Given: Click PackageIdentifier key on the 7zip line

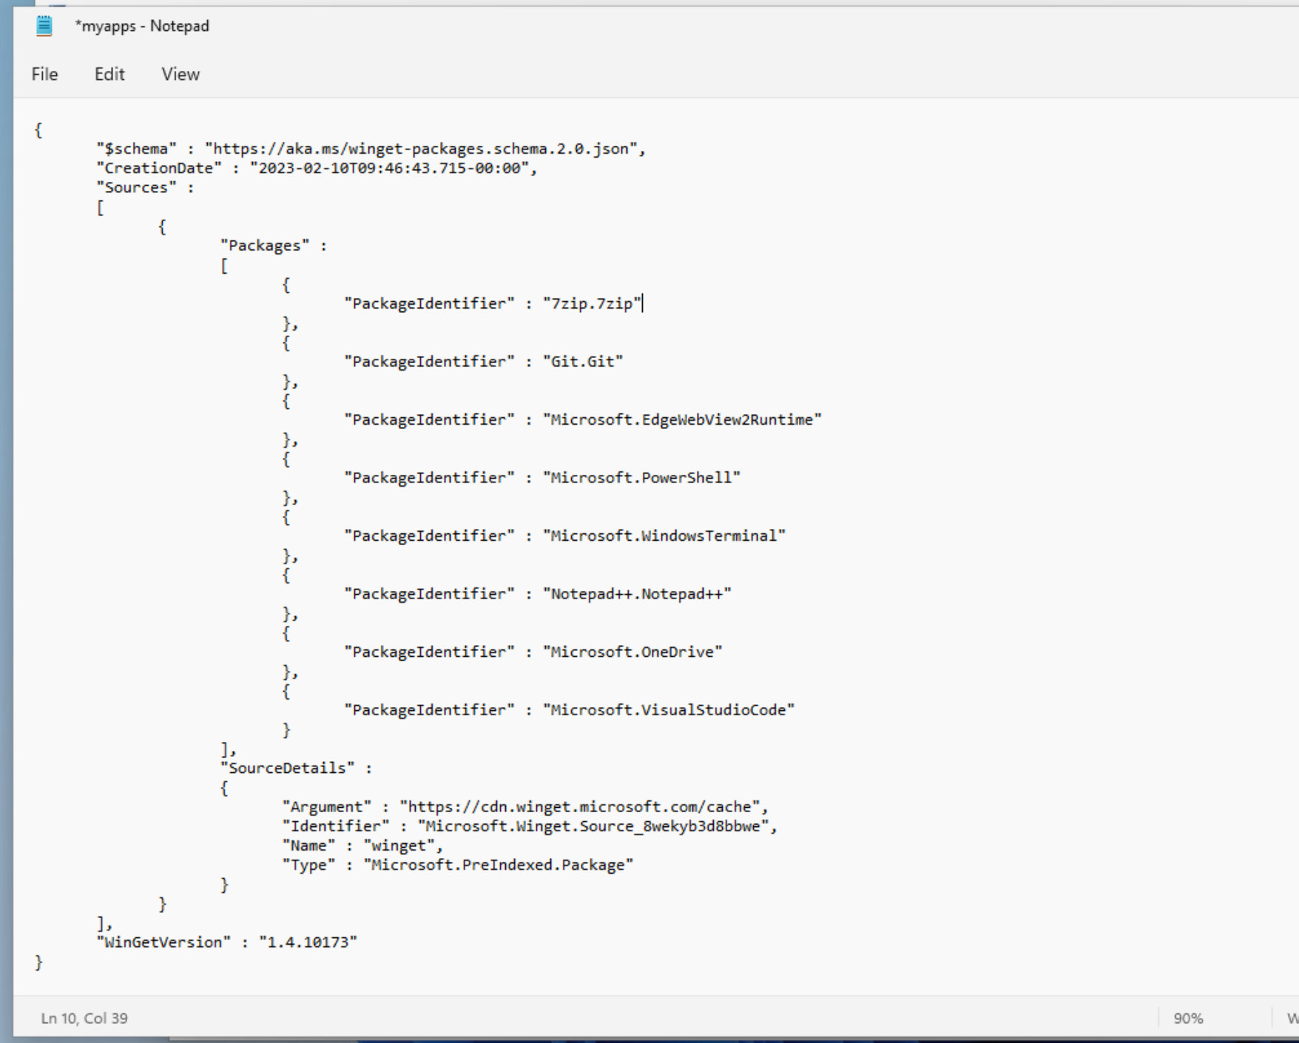Looking at the screenshot, I should [x=429, y=303].
